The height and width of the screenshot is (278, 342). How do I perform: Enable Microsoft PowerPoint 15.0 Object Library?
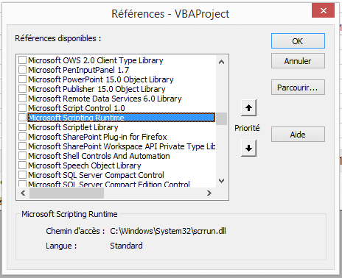tap(22, 79)
